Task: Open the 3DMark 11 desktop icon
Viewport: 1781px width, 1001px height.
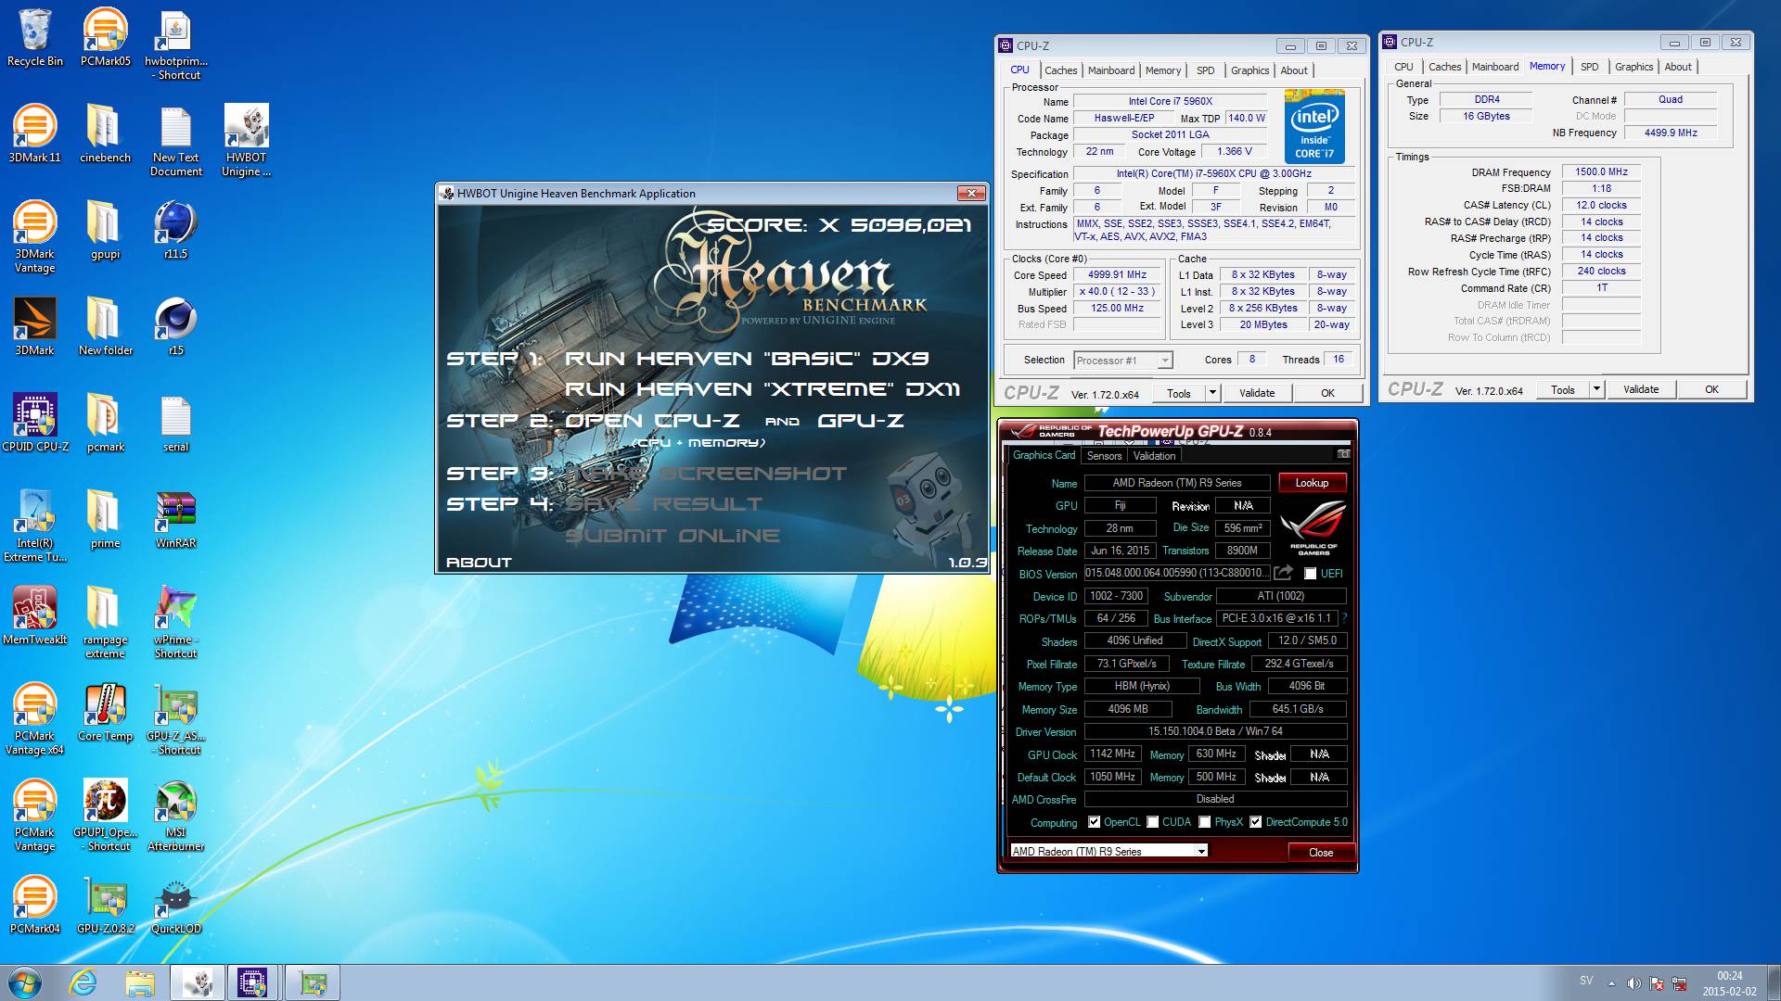Action: click(x=34, y=133)
